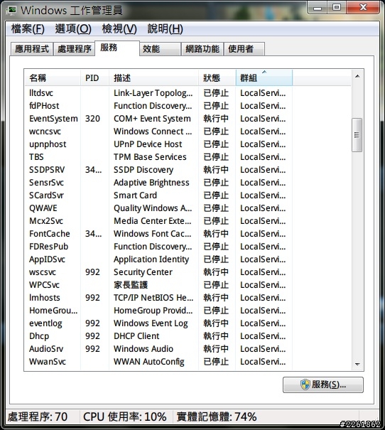Click the vertical scrollbar thumb
385x430 pixels.
click(357, 134)
